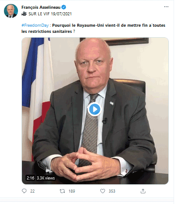Open the video thumbnail on the French flag
This screenshot has height=204, width=178.
click(36, 88)
